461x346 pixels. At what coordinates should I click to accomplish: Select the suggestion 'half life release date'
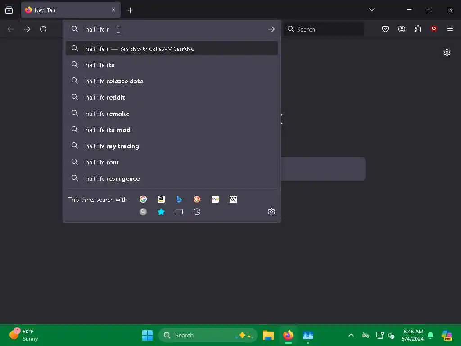172,81
